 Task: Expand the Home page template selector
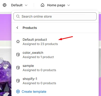click(x=55, y=5)
